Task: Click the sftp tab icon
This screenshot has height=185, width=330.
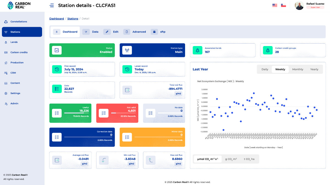Action: pos(154,32)
